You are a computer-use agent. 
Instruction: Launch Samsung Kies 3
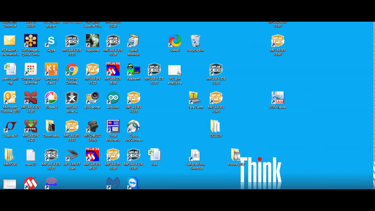point(51,74)
